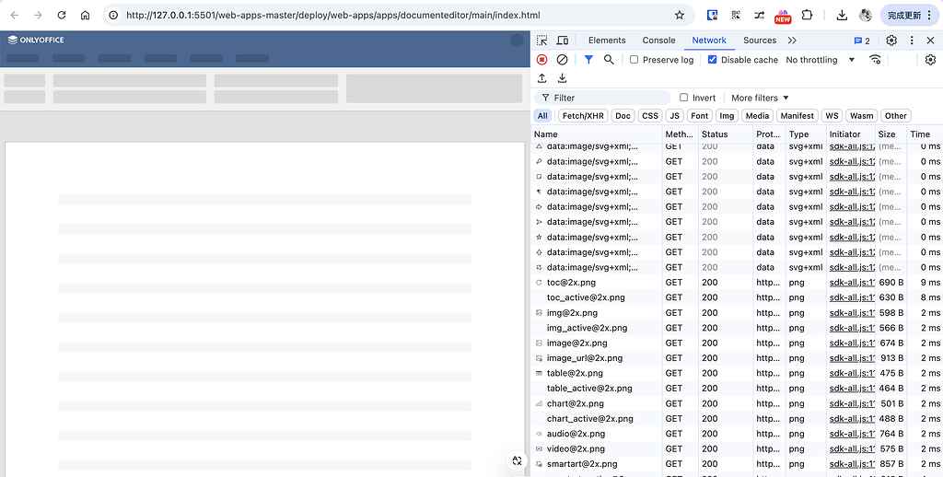The image size is (943, 477).
Task: Select the chart_active@2x.png request row
Action: point(737,419)
